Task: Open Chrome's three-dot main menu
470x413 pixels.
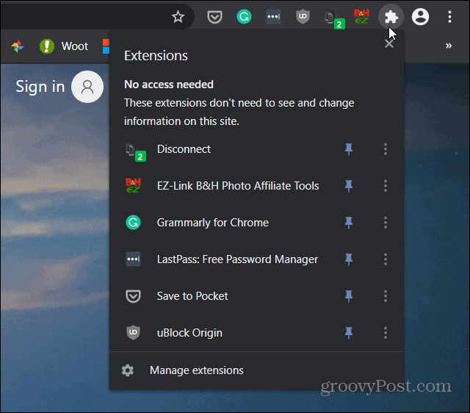Action: tap(449, 16)
